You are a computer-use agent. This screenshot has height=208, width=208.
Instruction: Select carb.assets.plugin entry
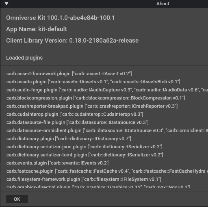click(x=93, y=82)
